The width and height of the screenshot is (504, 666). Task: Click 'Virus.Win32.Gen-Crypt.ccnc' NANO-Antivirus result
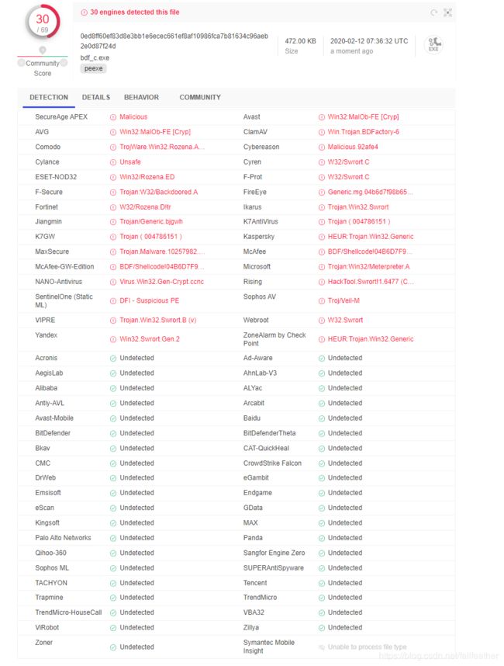tap(161, 282)
